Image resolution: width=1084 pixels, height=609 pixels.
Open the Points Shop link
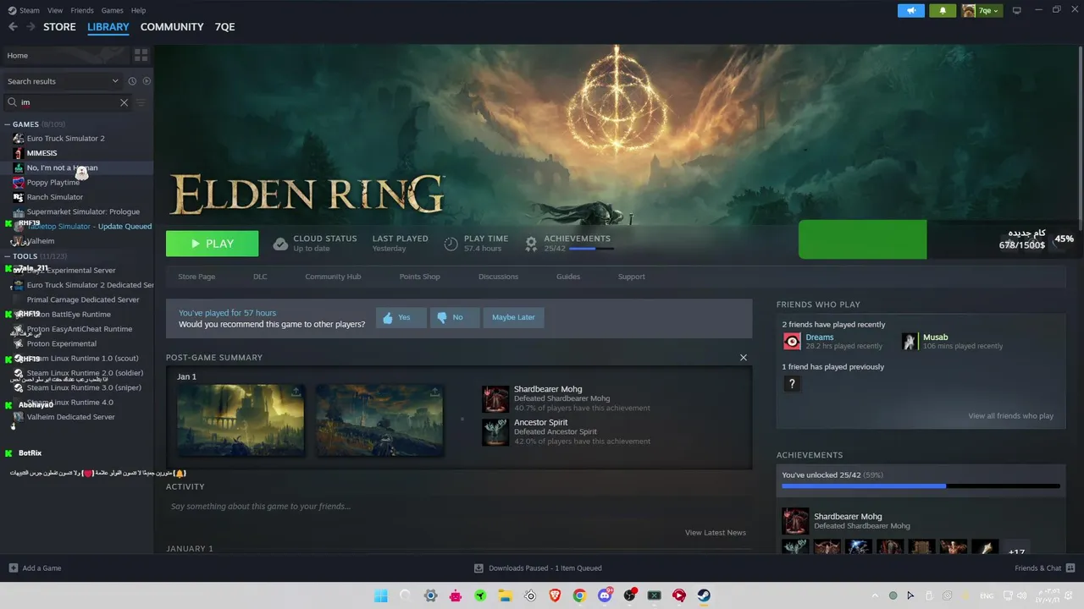pos(419,277)
